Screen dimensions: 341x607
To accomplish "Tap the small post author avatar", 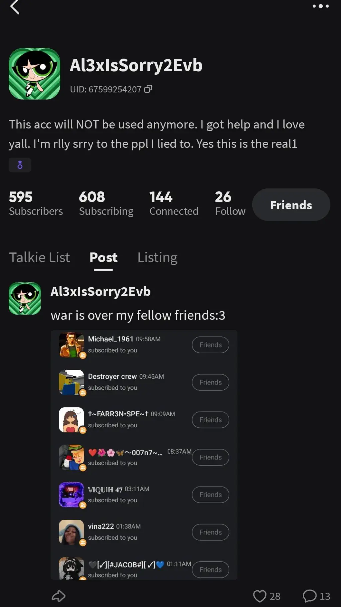I will click(x=25, y=298).
